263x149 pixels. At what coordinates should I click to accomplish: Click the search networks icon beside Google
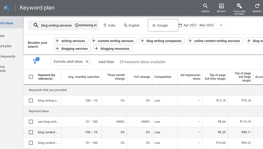pos(154,25)
